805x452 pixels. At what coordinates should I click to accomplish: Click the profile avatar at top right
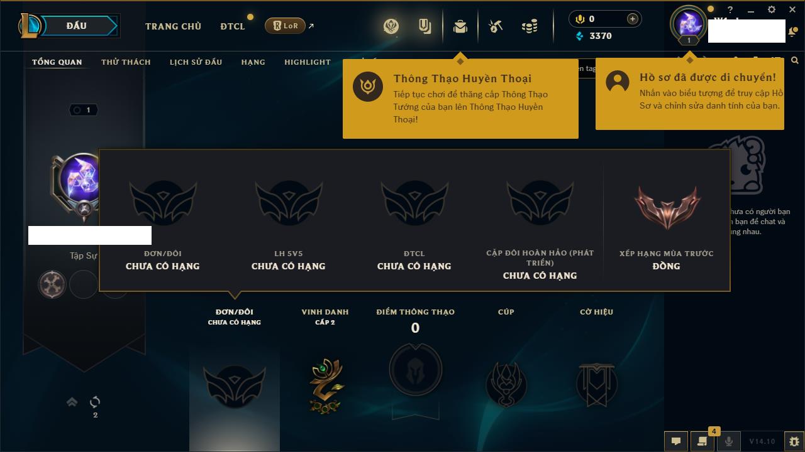click(689, 24)
